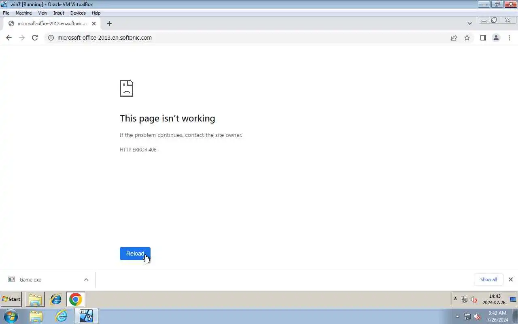Click guest tray muted volume icon
518x324 pixels.
pos(474,300)
